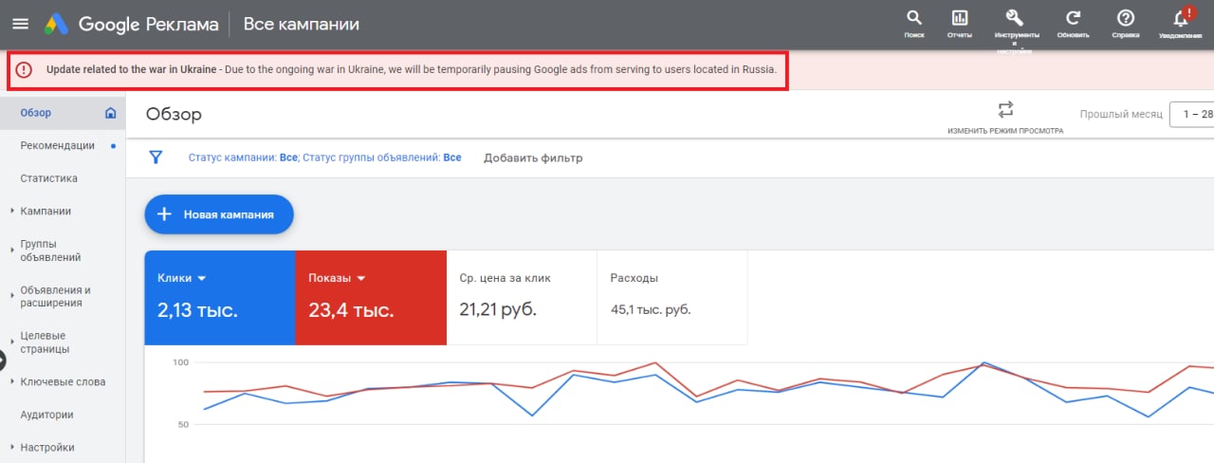1214x463 pixels.
Task: Click the 45,1 тыс. руб. value
Action: (x=651, y=309)
